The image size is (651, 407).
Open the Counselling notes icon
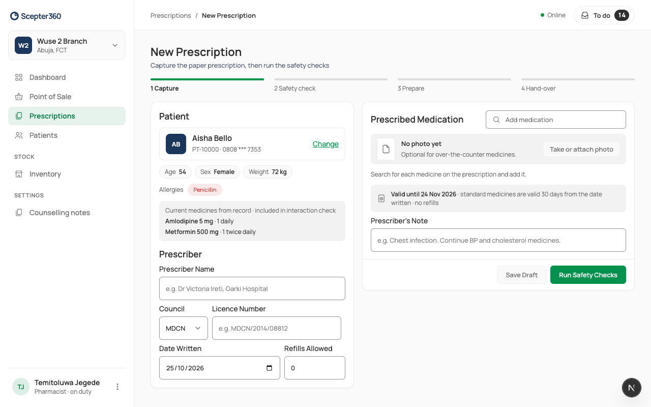pos(19,213)
